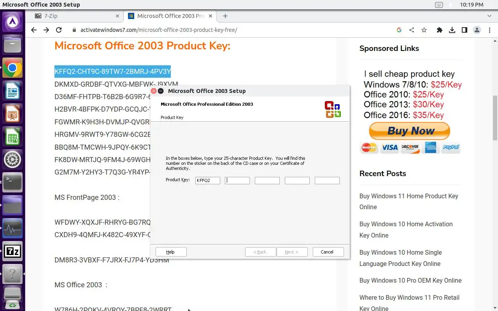Open the on-screen keyboard indicator in top bar
Image resolution: width=498 pixels, height=311 pixels.
pyautogui.click(x=439, y=5)
